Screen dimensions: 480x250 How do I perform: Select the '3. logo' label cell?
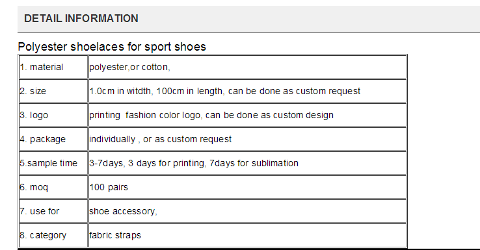[53, 115]
